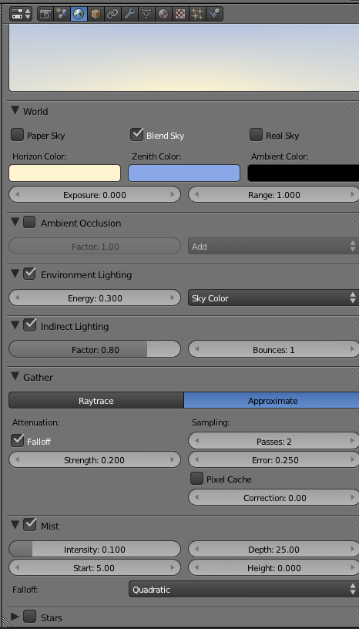Collapse the Mist panel triangle

[15, 525]
